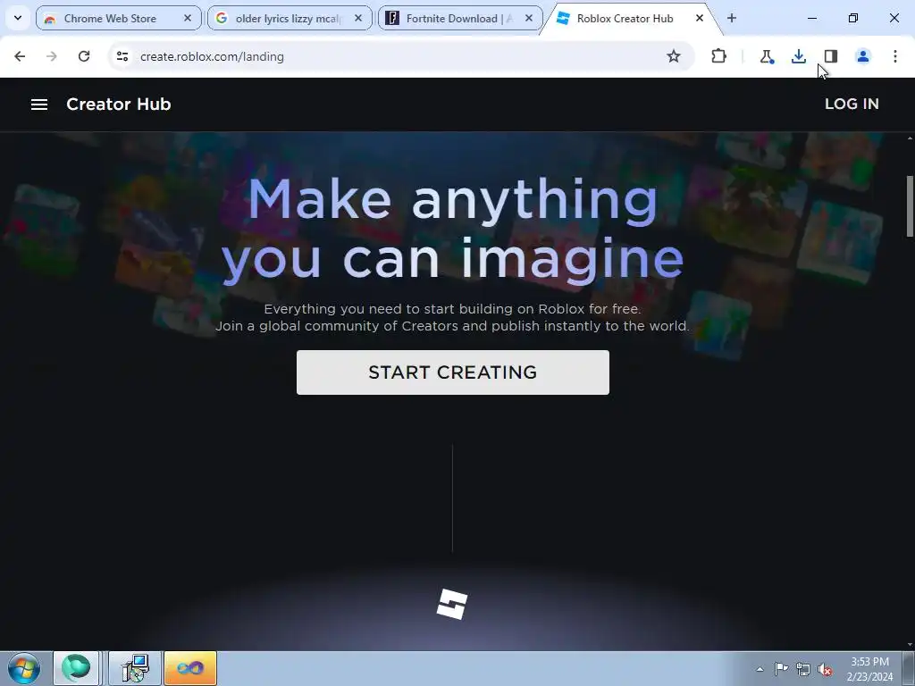This screenshot has width=915, height=686.
Task: Open site information icon in address bar
Action: point(122,56)
